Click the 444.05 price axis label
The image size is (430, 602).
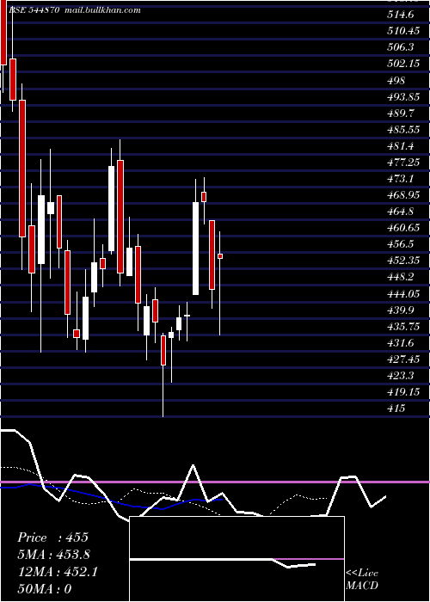click(x=403, y=294)
